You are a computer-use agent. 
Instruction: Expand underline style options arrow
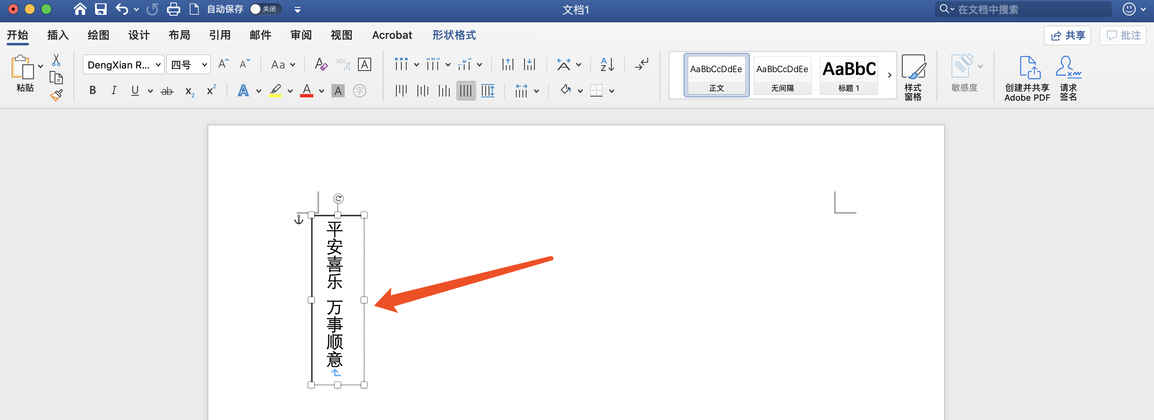coord(150,91)
